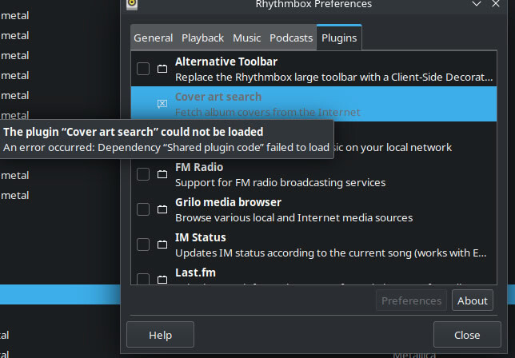Enable the Last.fm plugin checkbox

point(142,278)
